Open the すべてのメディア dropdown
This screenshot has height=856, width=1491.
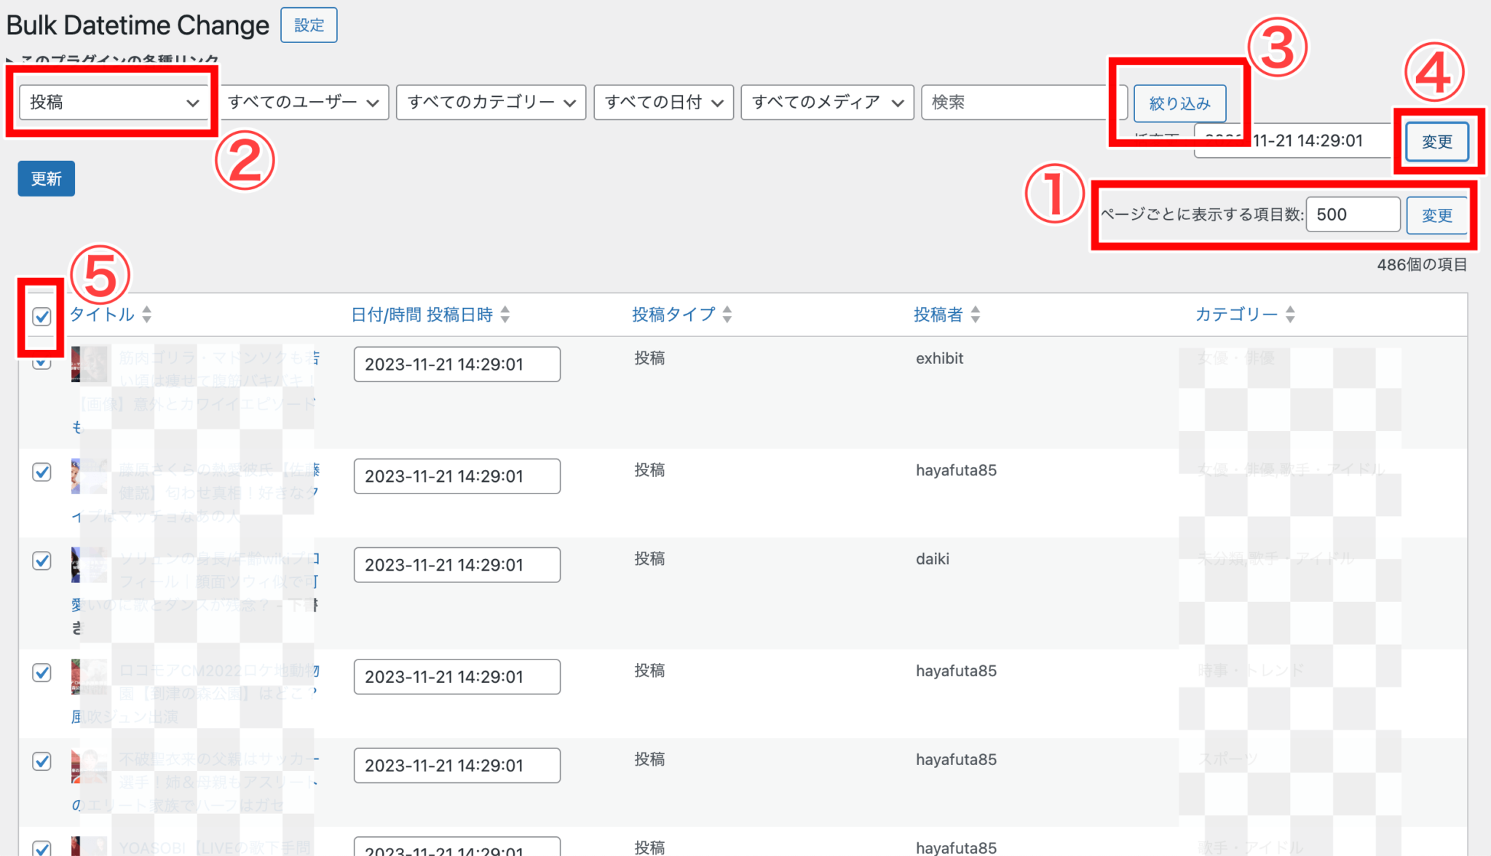pyautogui.click(x=826, y=102)
